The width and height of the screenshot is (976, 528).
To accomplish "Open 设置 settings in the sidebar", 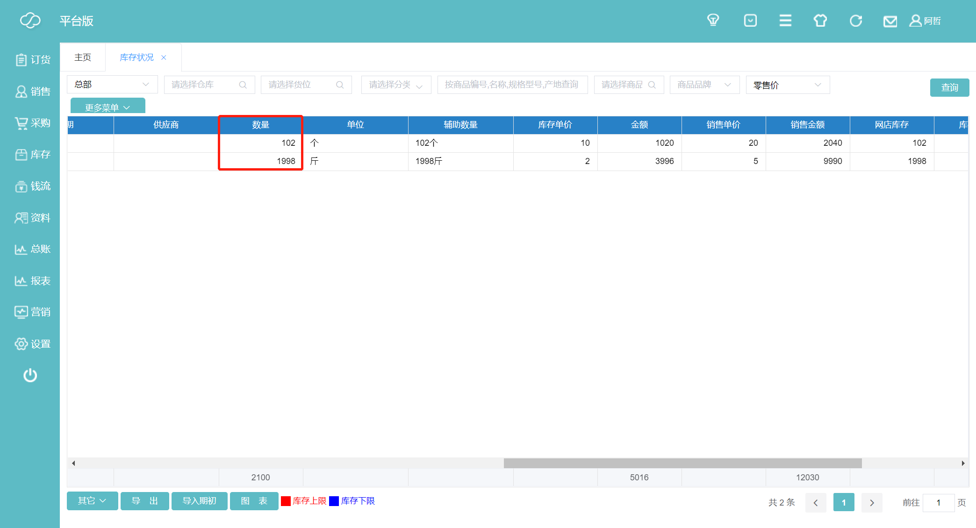I will [32, 344].
